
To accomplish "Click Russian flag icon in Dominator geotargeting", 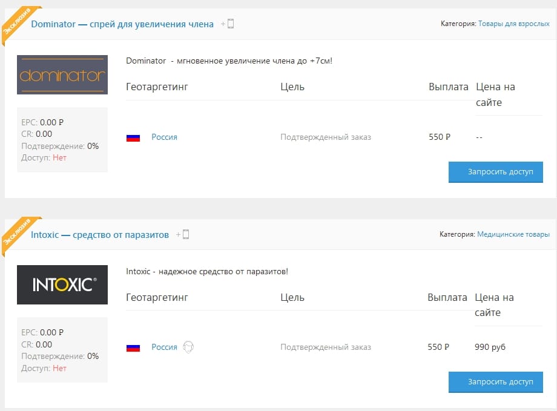I will click(x=133, y=138).
